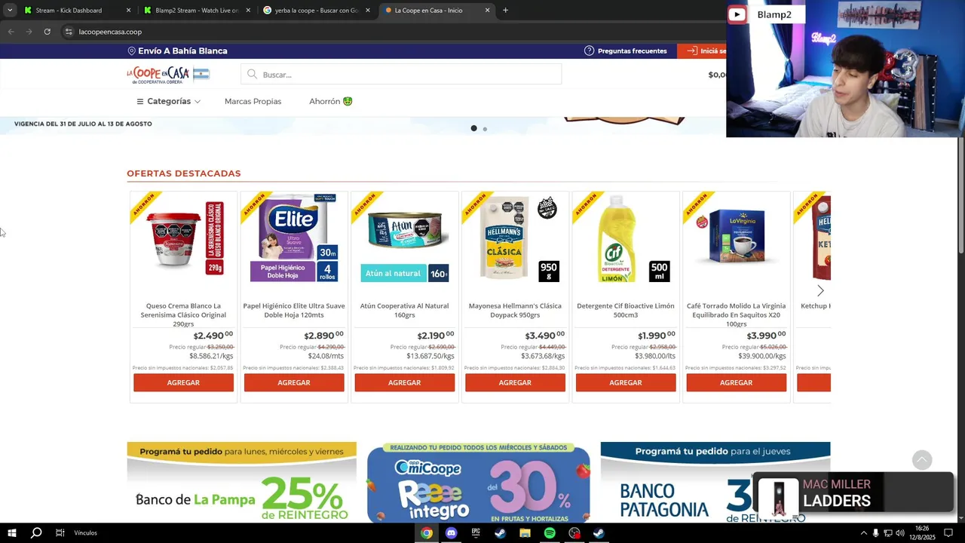Click Queso Crema Blanco product title
This screenshot has height=543, width=965.
tap(183, 314)
